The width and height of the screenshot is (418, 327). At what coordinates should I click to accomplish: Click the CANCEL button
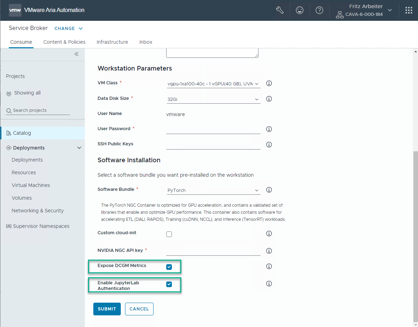click(x=139, y=309)
